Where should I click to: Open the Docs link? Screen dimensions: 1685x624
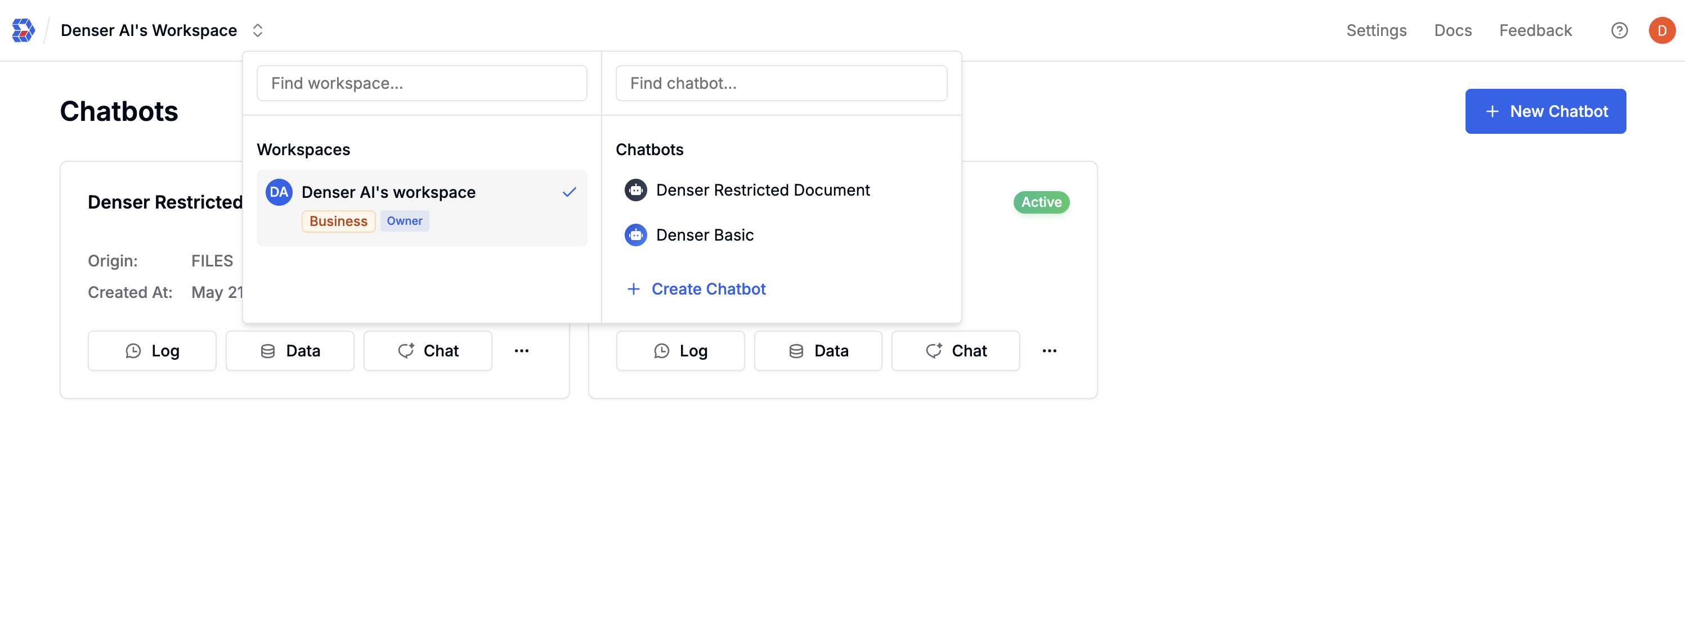tap(1452, 31)
